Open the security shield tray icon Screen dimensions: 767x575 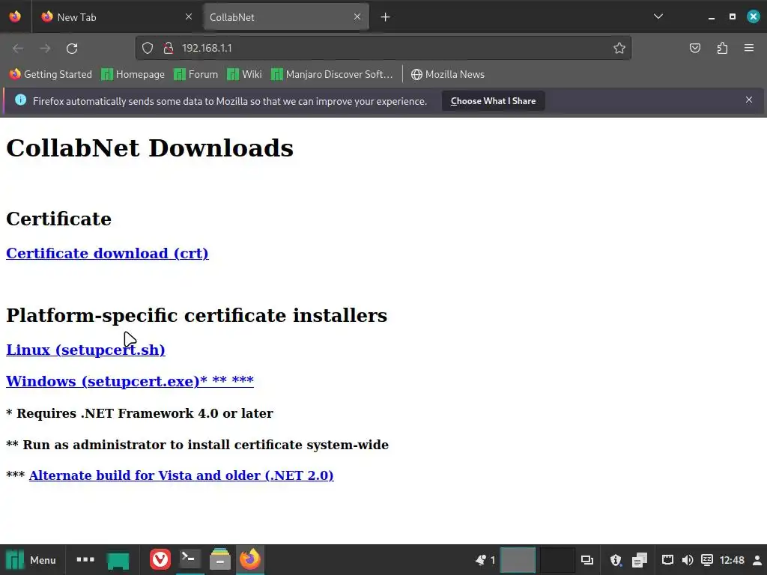coord(616,560)
